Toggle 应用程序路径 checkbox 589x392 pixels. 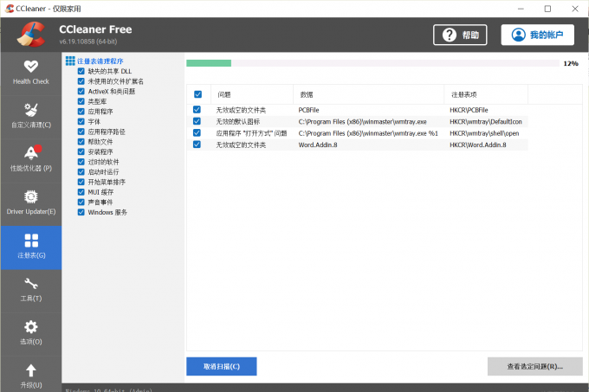point(81,132)
